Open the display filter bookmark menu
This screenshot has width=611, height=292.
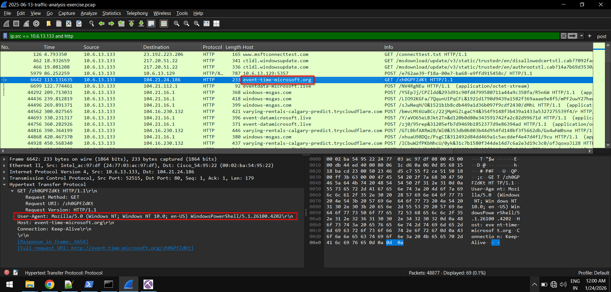click(5, 36)
